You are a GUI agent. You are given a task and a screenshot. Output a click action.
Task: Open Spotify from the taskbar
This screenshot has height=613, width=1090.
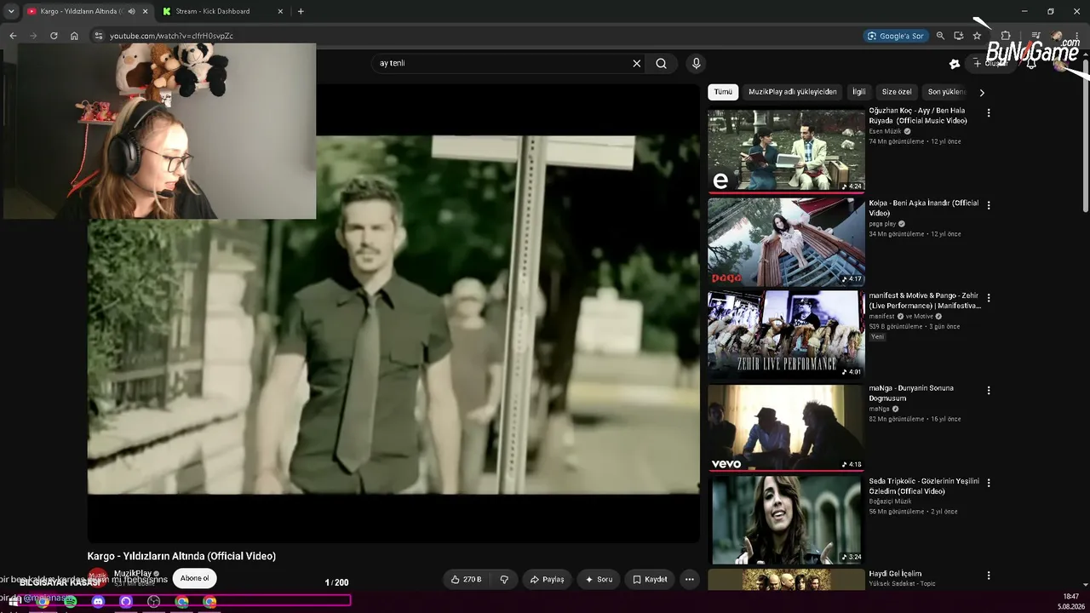pos(71,601)
